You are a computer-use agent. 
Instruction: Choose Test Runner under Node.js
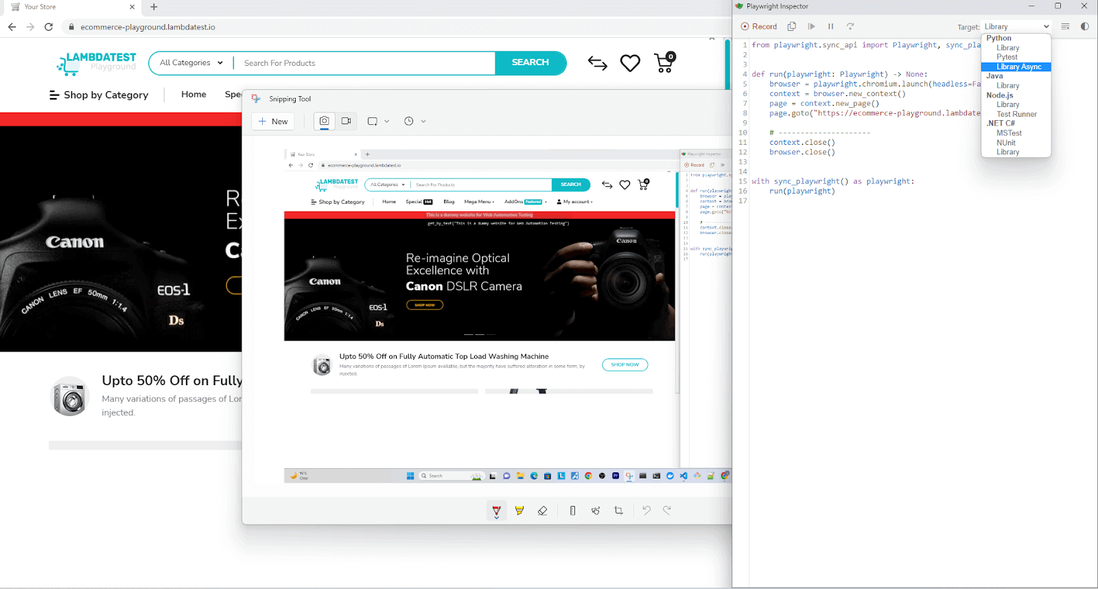coord(1016,114)
